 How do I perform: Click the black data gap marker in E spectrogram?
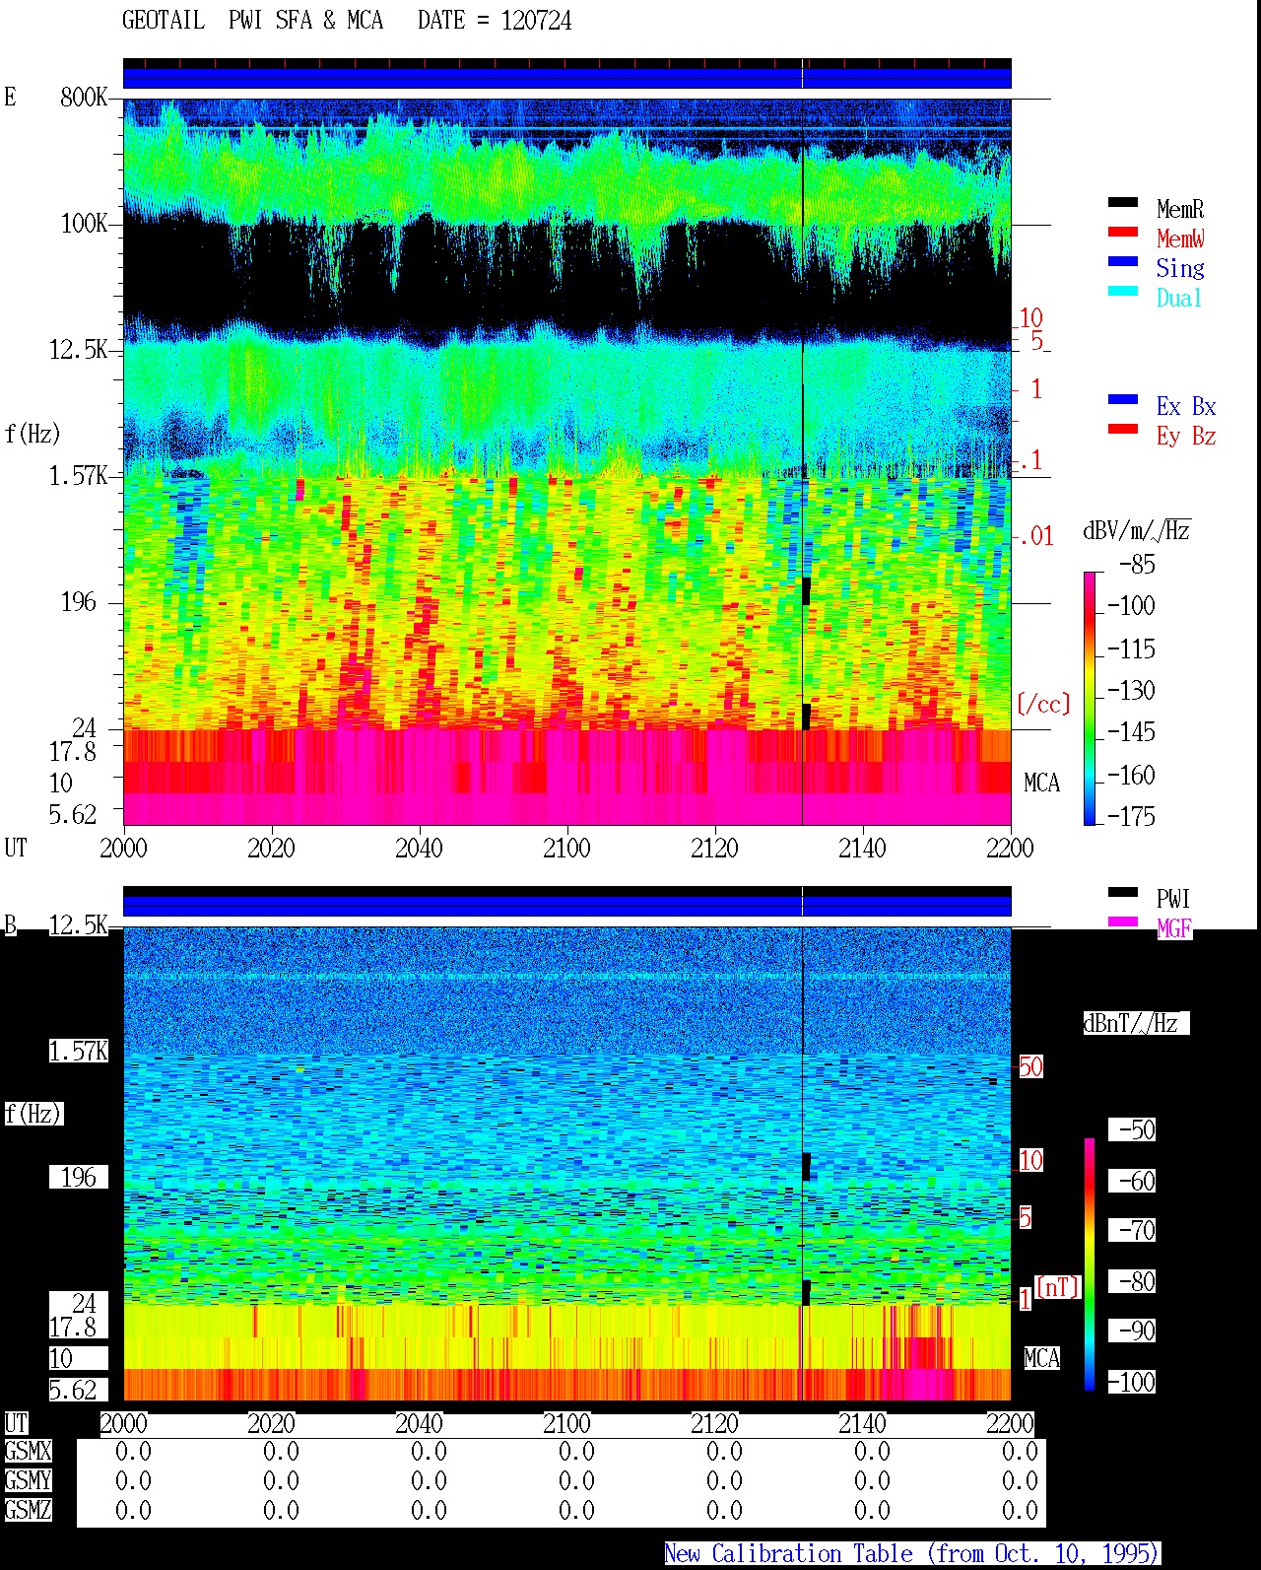pyautogui.click(x=806, y=591)
